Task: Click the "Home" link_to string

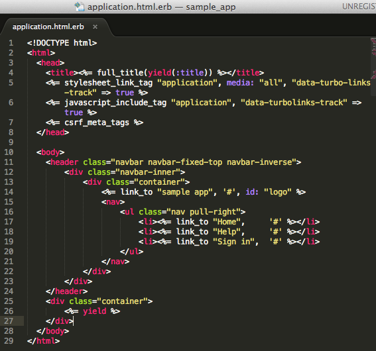Action: pos(227,222)
